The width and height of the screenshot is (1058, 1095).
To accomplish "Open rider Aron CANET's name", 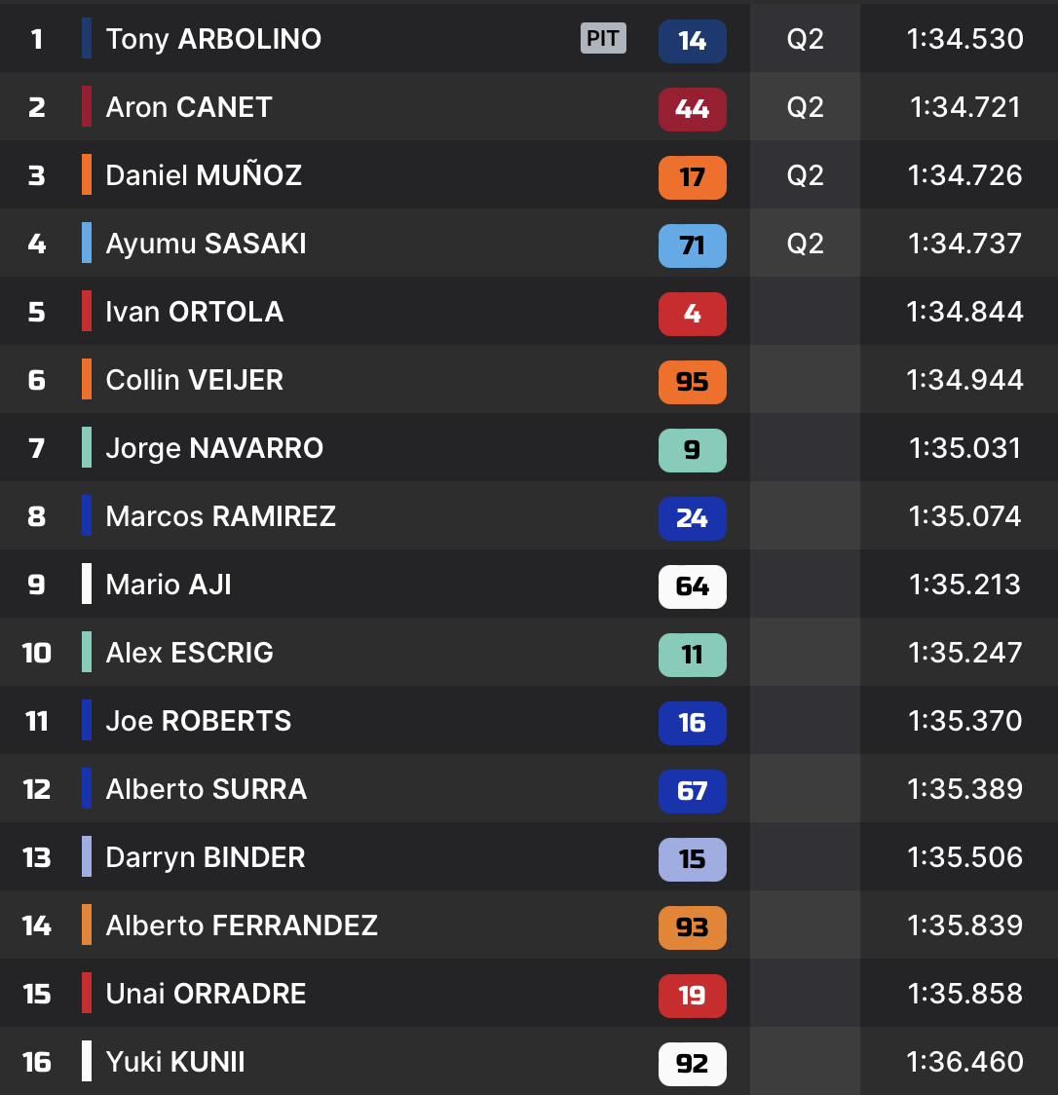I will tap(189, 107).
